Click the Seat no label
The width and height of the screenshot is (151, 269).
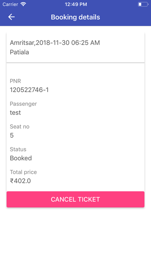tap(20, 127)
